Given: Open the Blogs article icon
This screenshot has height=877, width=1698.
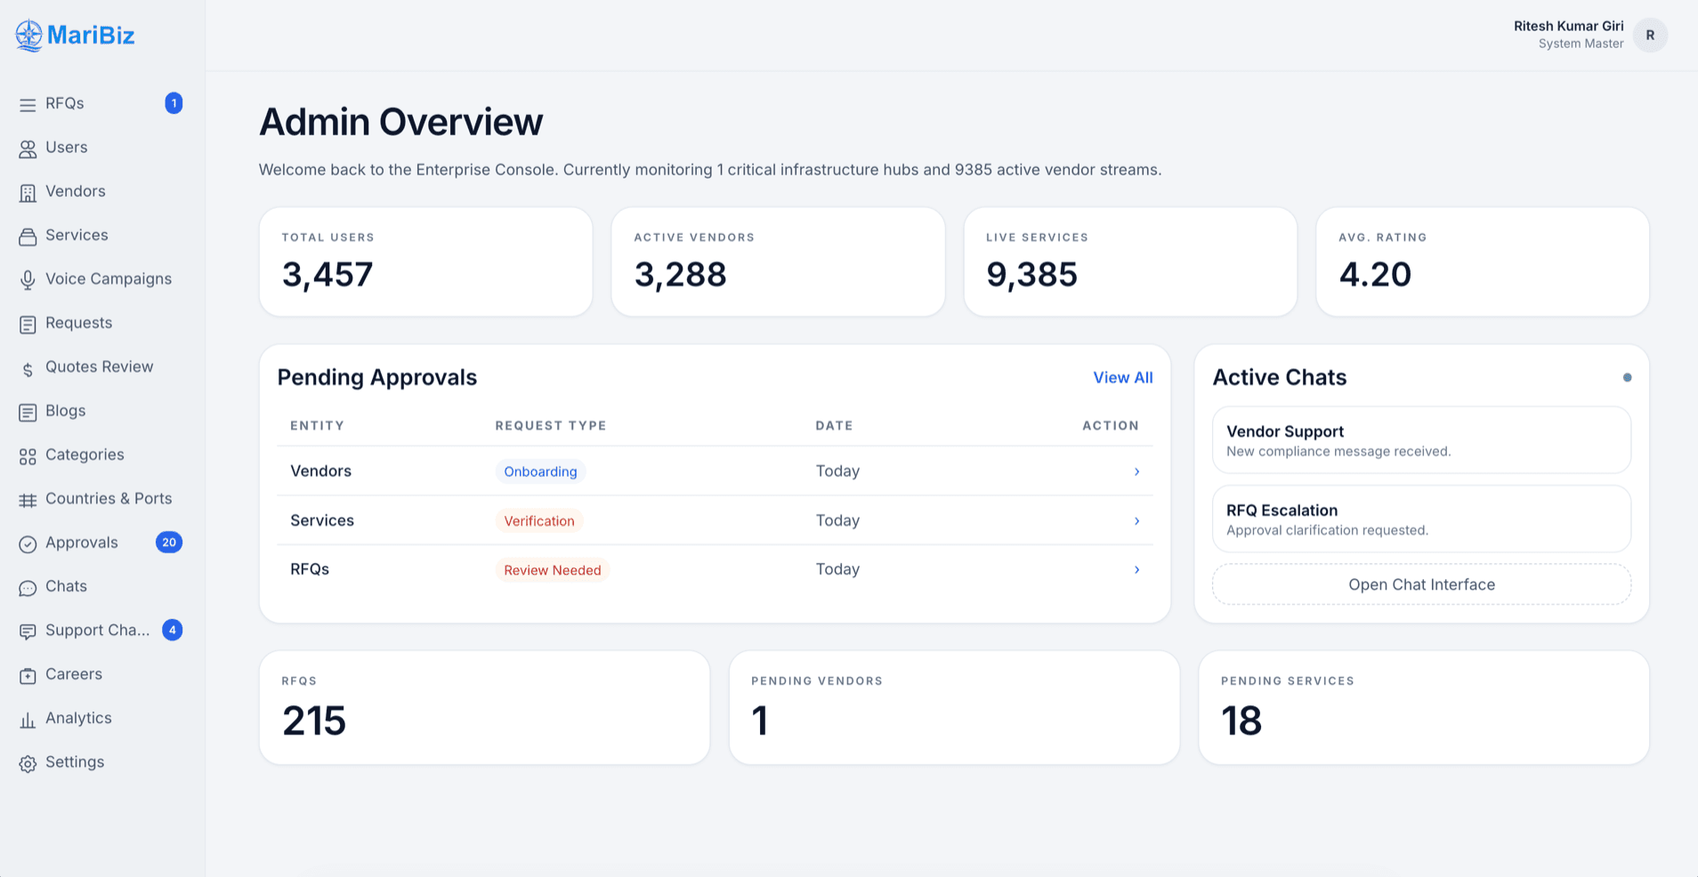Looking at the screenshot, I should (x=28, y=412).
